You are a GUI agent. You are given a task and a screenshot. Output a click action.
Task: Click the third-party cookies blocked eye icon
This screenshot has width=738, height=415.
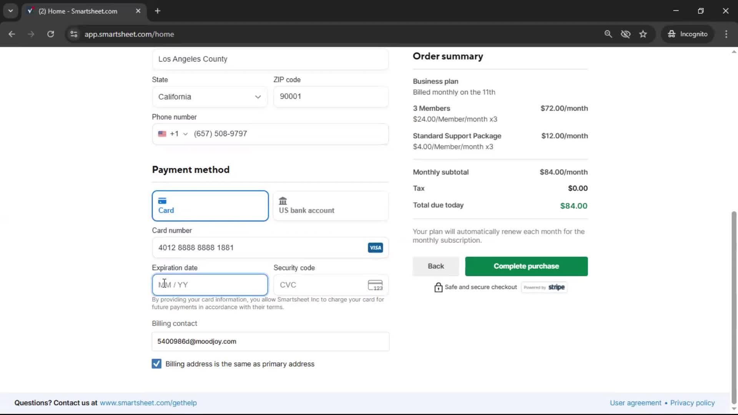pos(626,34)
